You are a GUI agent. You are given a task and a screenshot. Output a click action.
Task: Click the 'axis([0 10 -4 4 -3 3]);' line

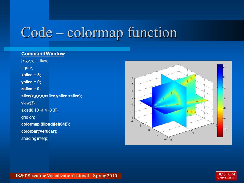pyautogui.click(x=40, y=110)
